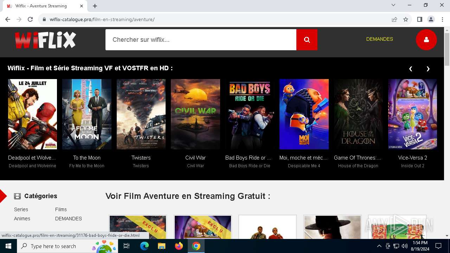The width and height of the screenshot is (450, 253).
Task: Open File Explorer from taskbar
Action: 161,246
